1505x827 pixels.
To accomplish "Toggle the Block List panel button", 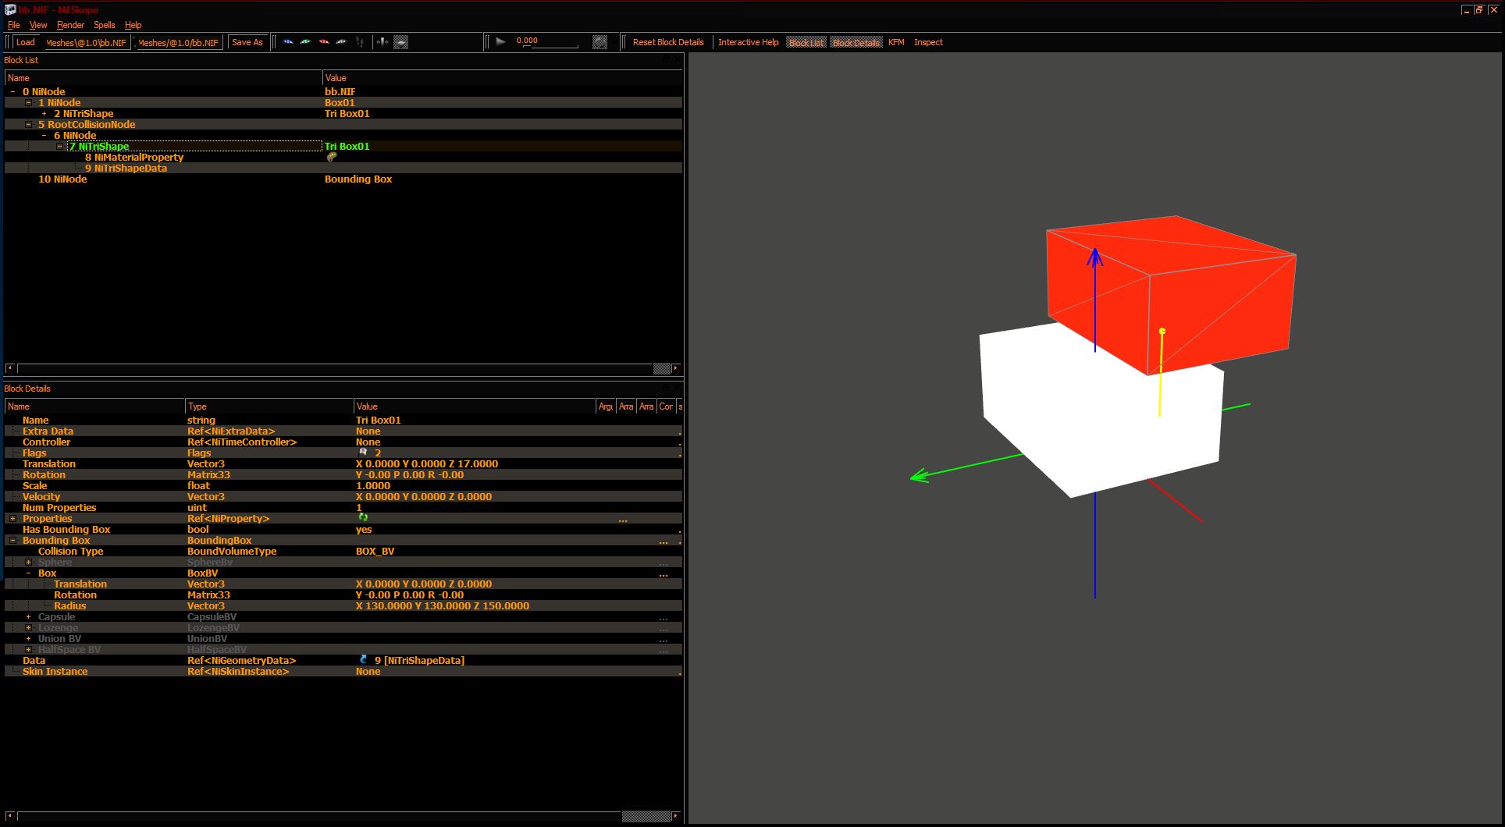I will click(806, 42).
